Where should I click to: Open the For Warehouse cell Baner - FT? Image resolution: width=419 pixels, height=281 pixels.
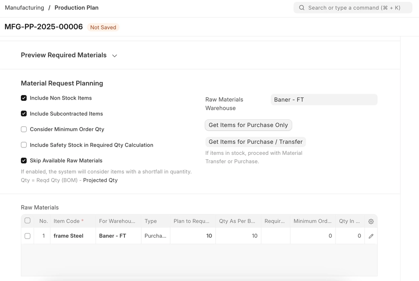point(118,236)
